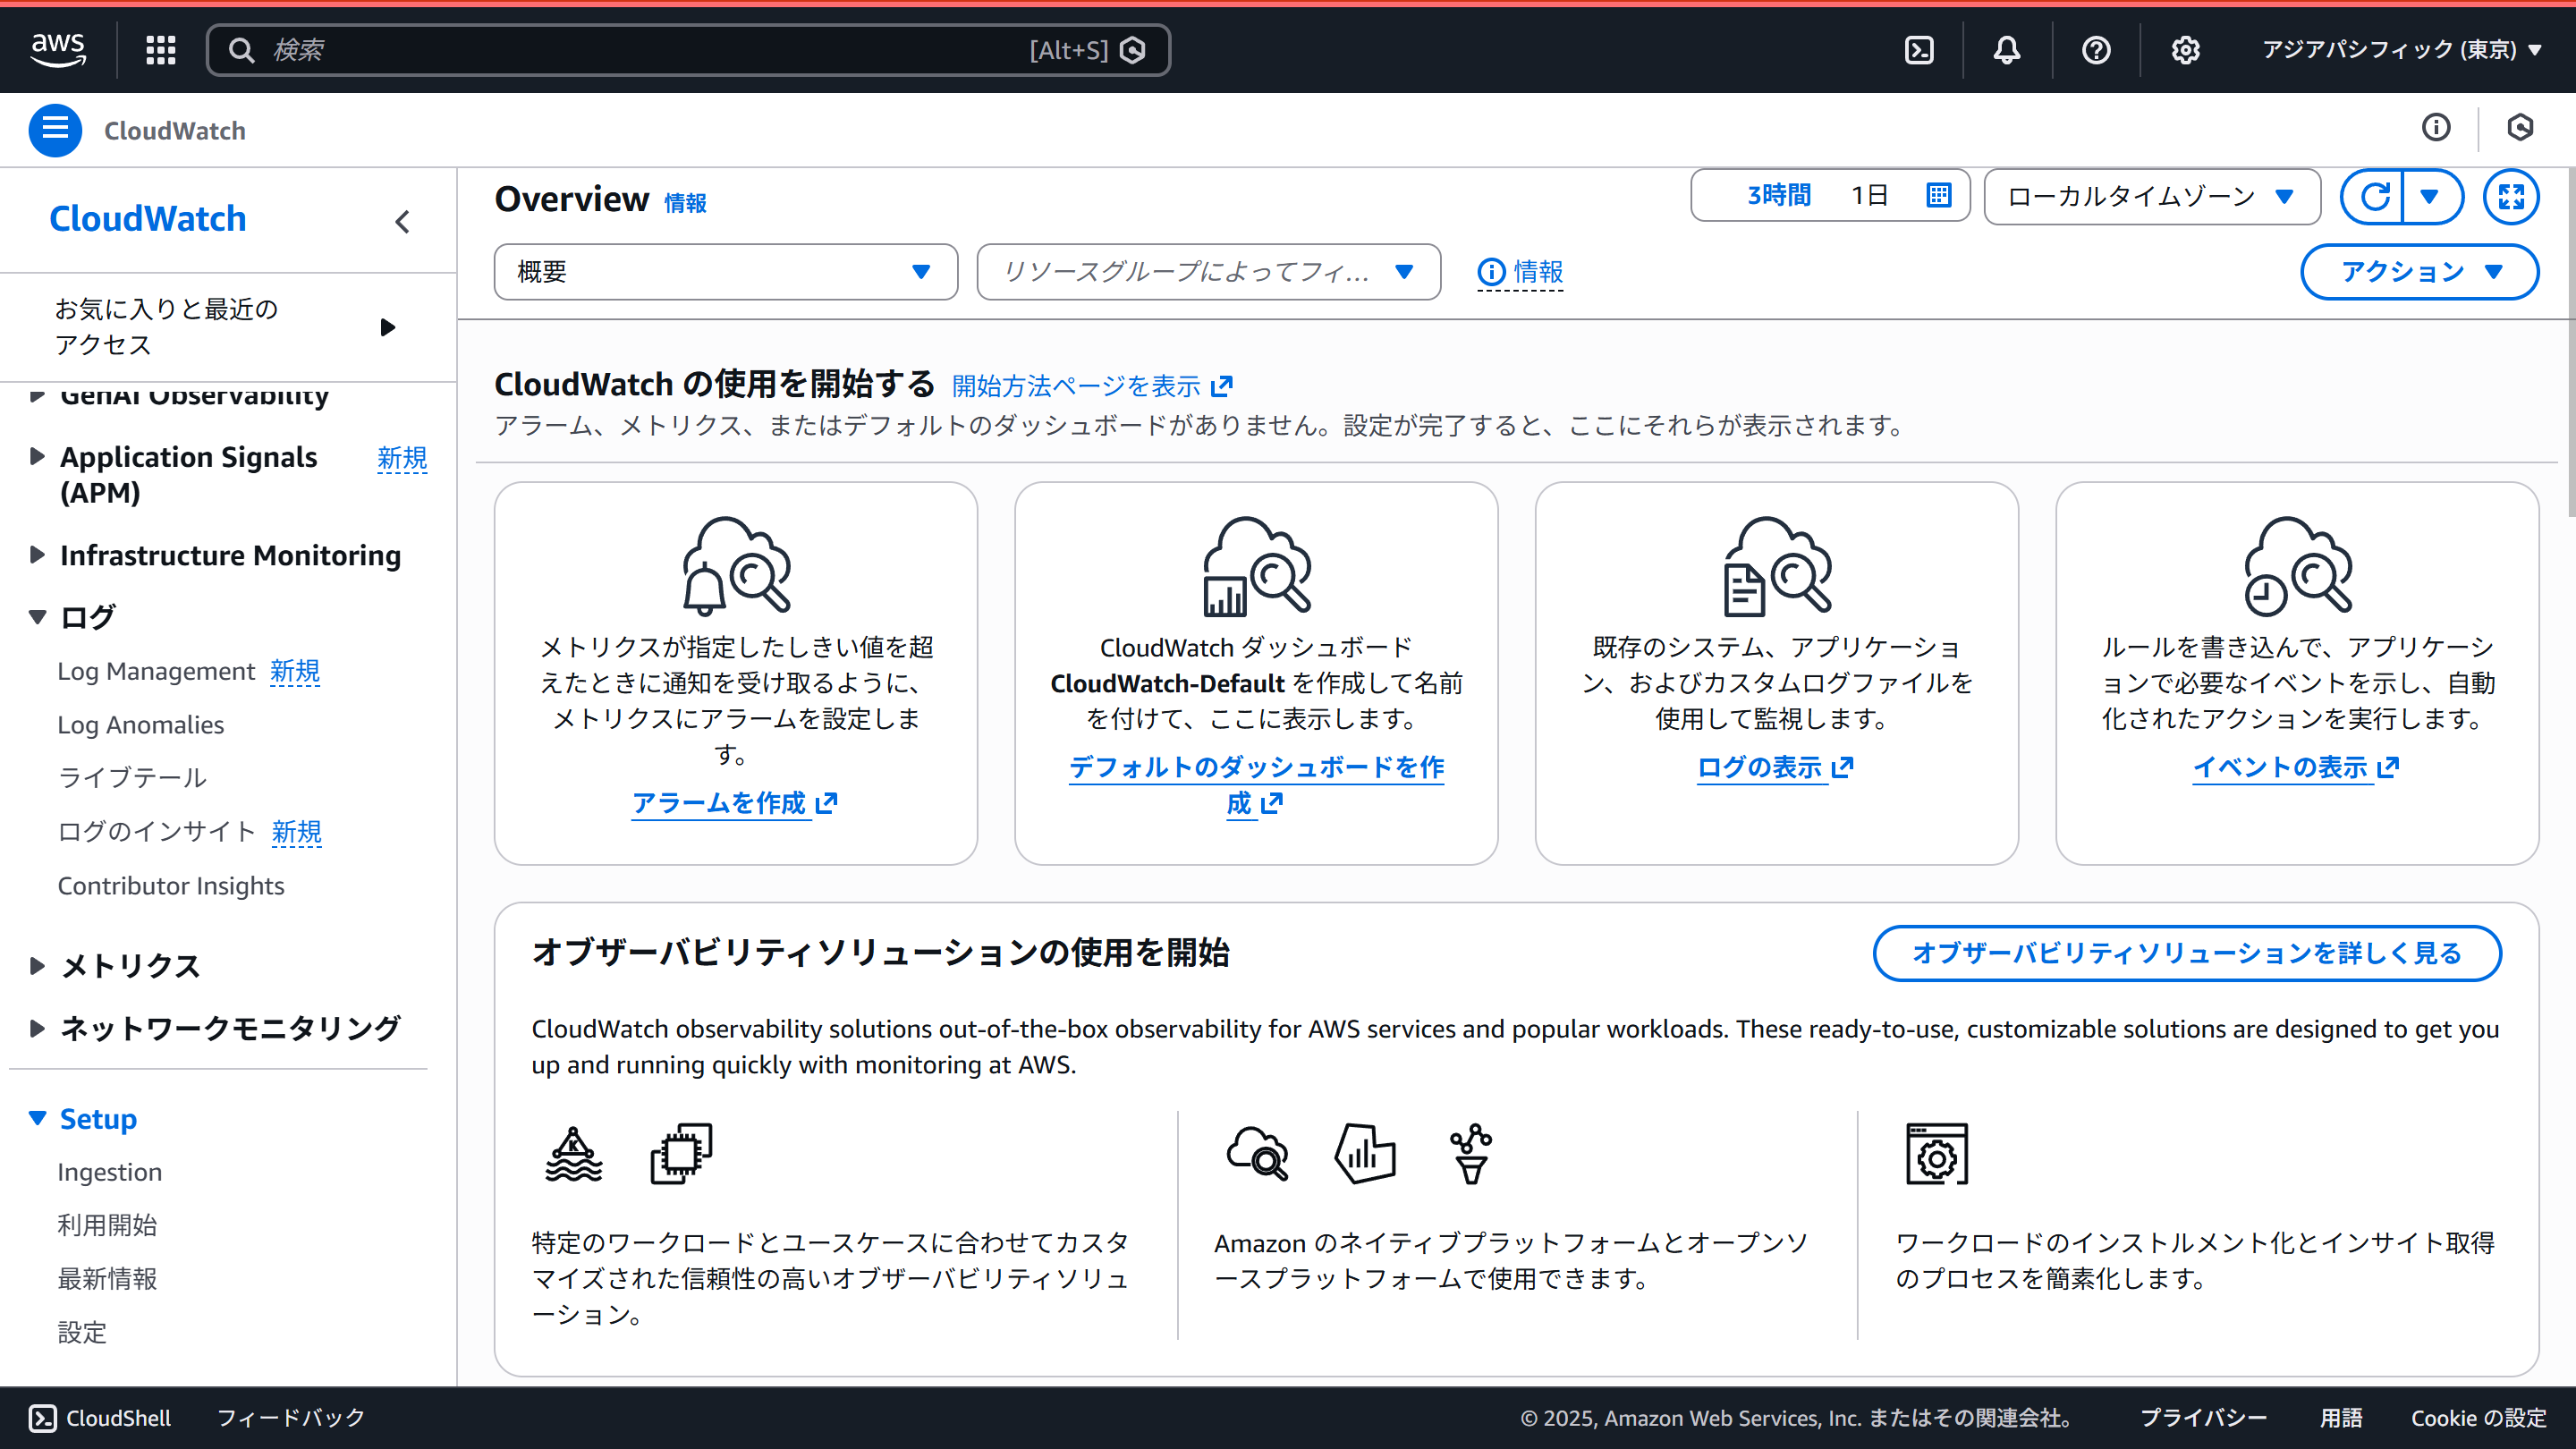Screen dimensions: 2576x1449
Task: Click オブザーバビリティソリューションを詳しく見る button
Action: (2186, 953)
